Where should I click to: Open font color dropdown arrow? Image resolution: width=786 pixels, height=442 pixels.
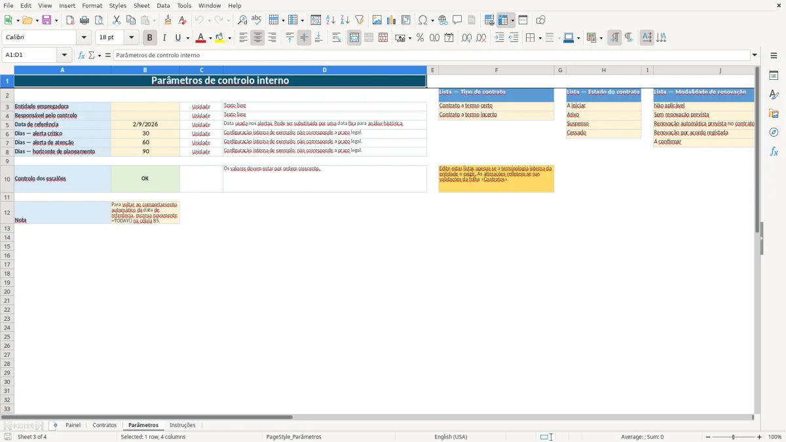[x=210, y=38]
